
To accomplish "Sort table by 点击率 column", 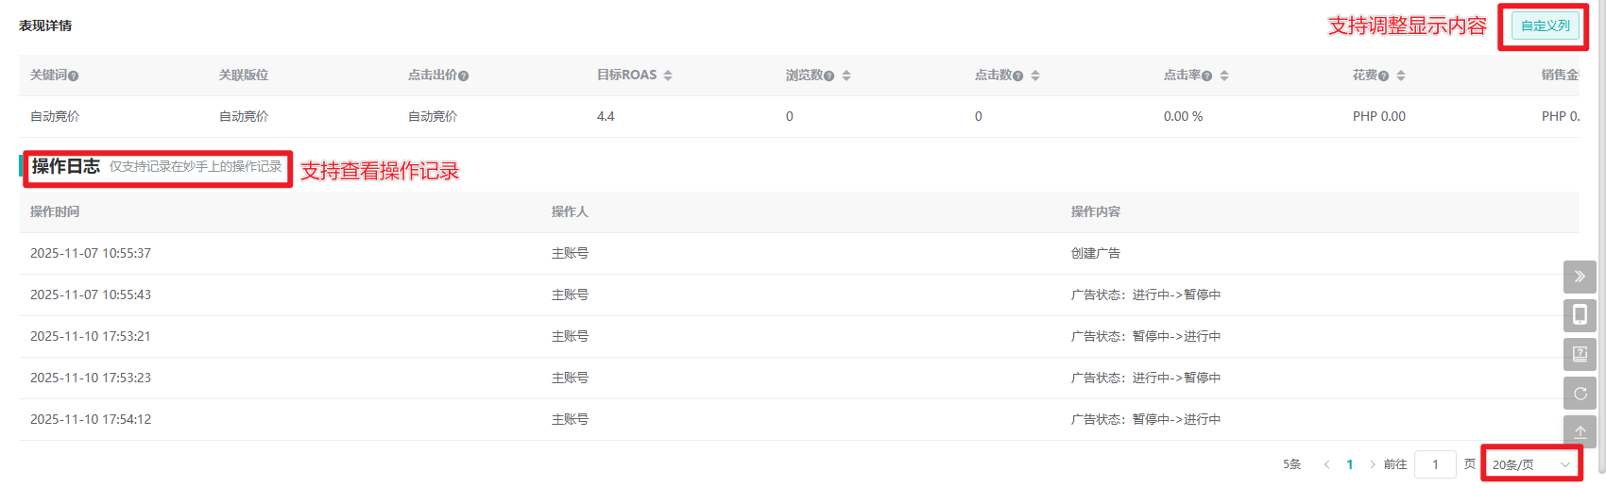I will 1224,76.
